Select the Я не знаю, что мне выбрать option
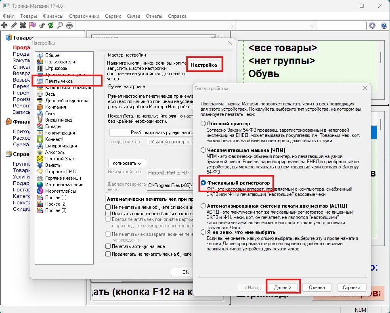The width and height of the screenshot is (390, 313). point(203,232)
